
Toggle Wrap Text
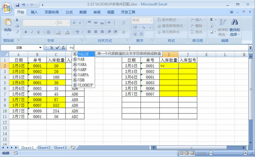(123, 22)
